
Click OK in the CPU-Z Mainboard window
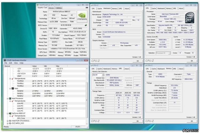(137, 61)
